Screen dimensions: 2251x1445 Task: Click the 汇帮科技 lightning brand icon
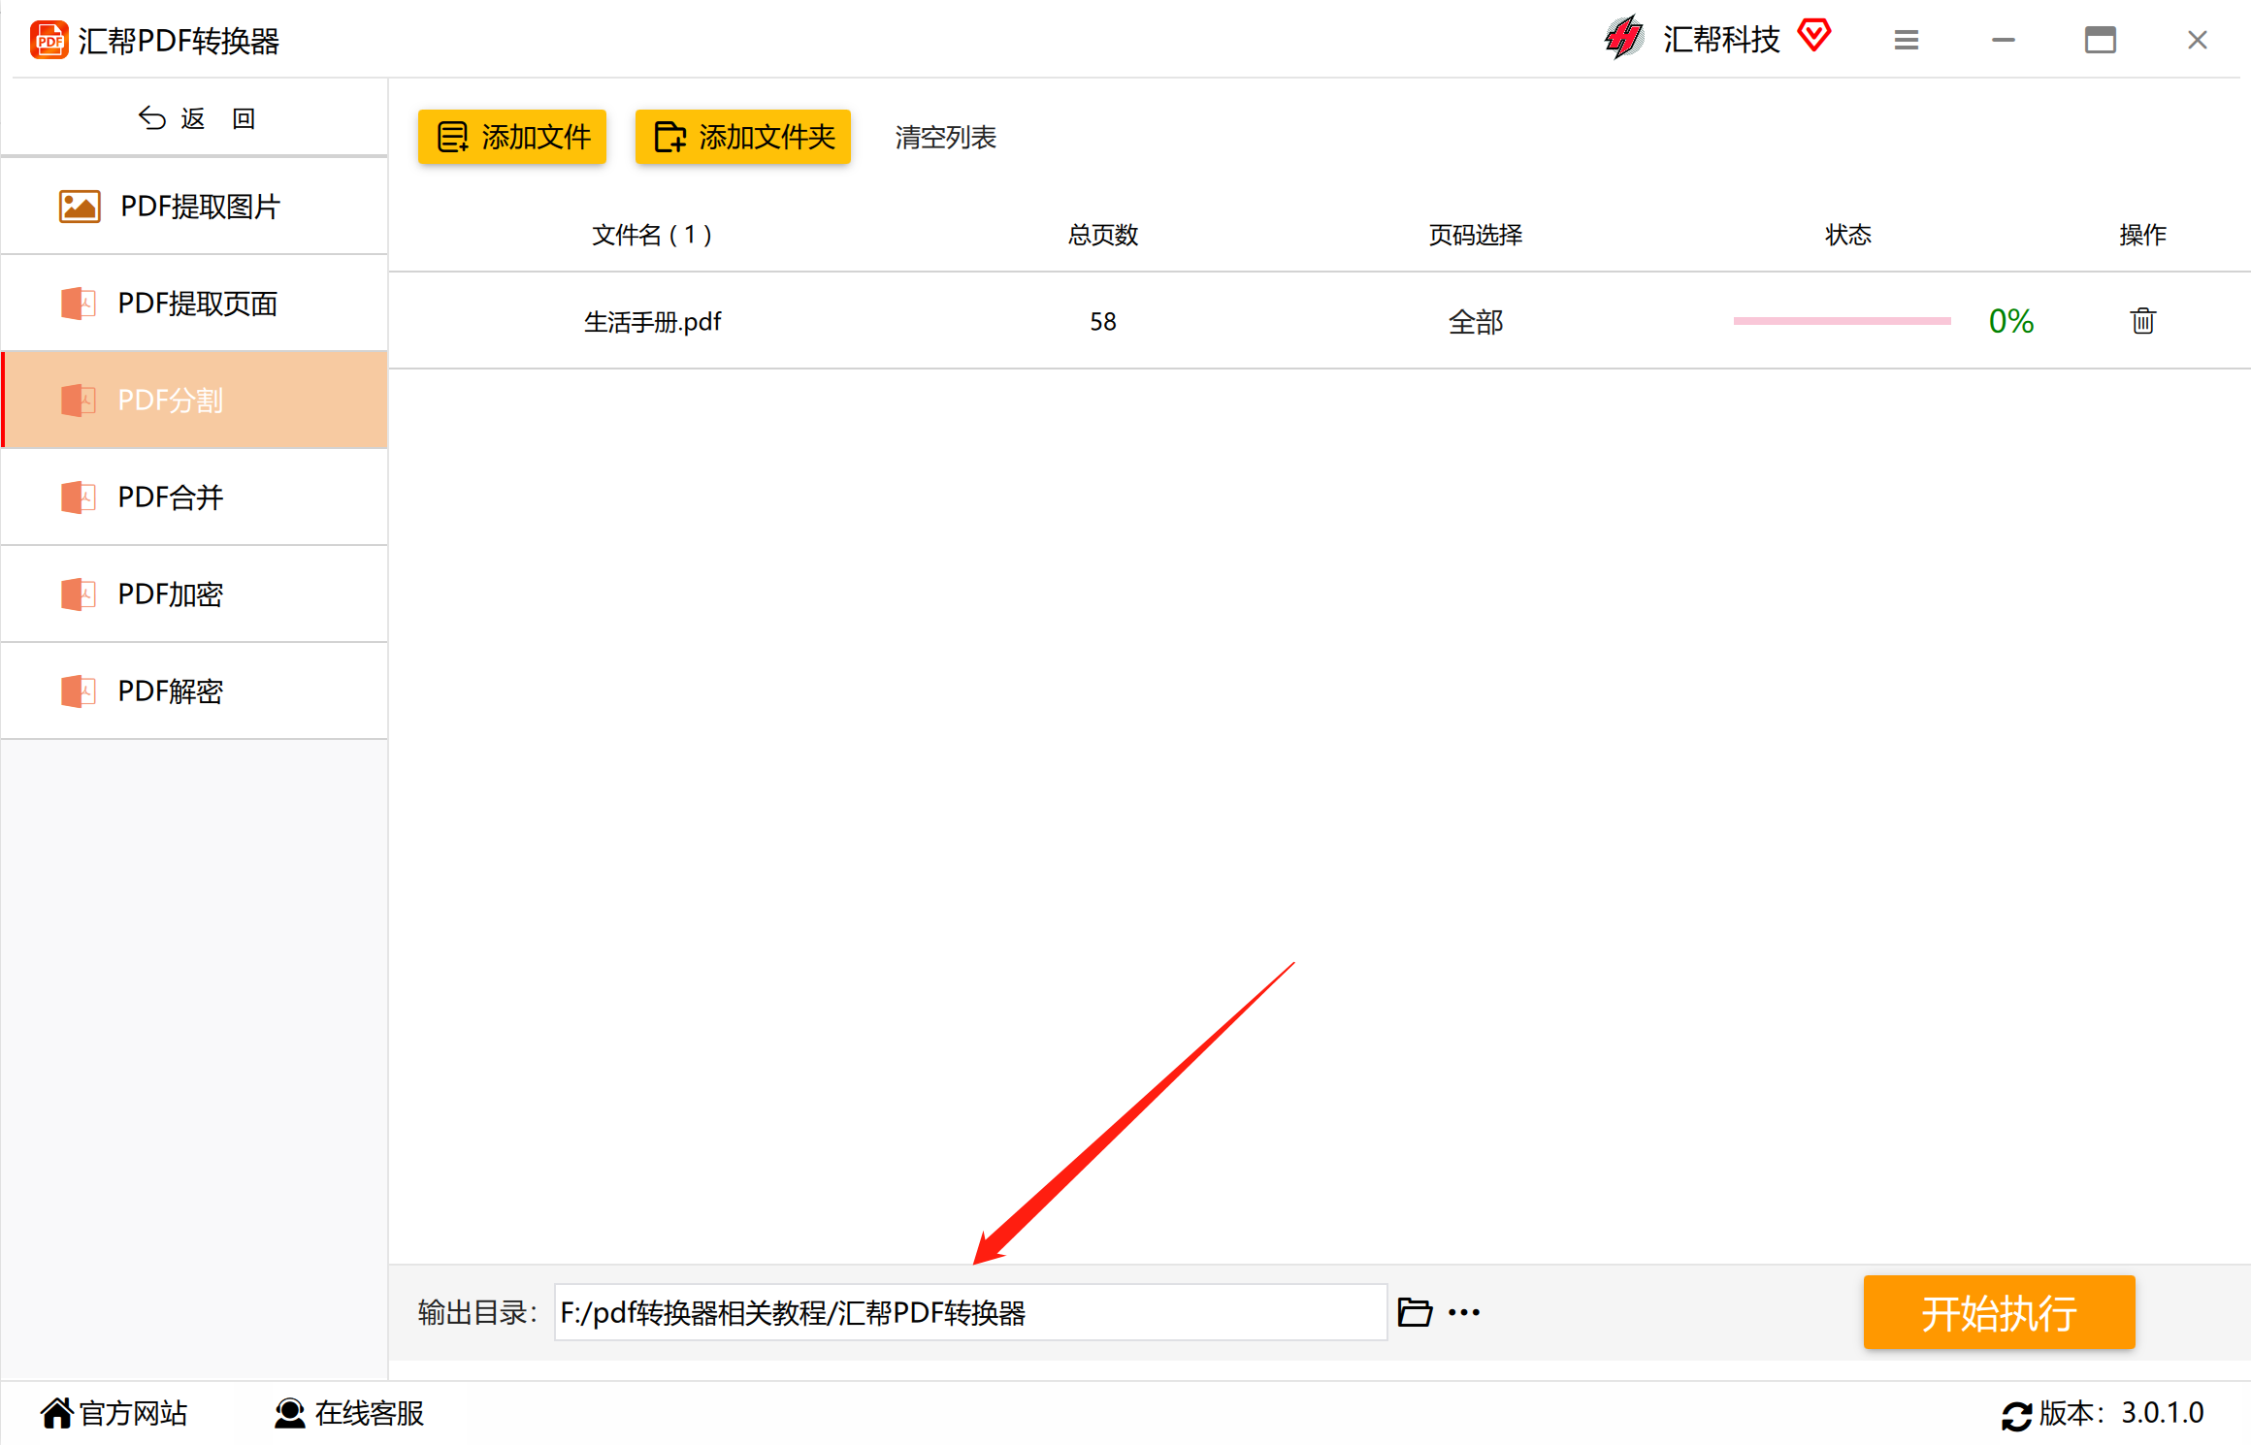1624,39
